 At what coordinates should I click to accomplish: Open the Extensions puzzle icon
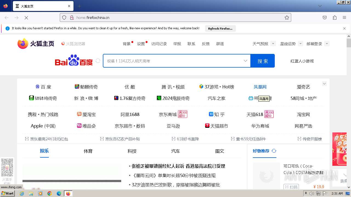(x=335, y=18)
